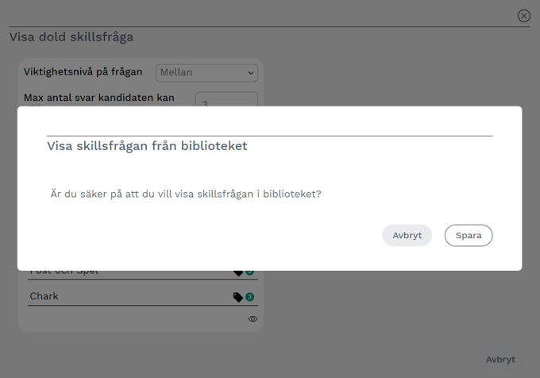Click Spara to confirm showing the skill question

pyautogui.click(x=469, y=236)
